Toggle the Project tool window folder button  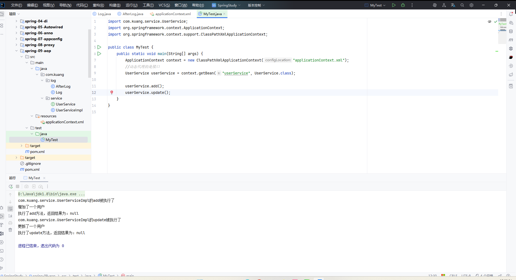(2, 14)
